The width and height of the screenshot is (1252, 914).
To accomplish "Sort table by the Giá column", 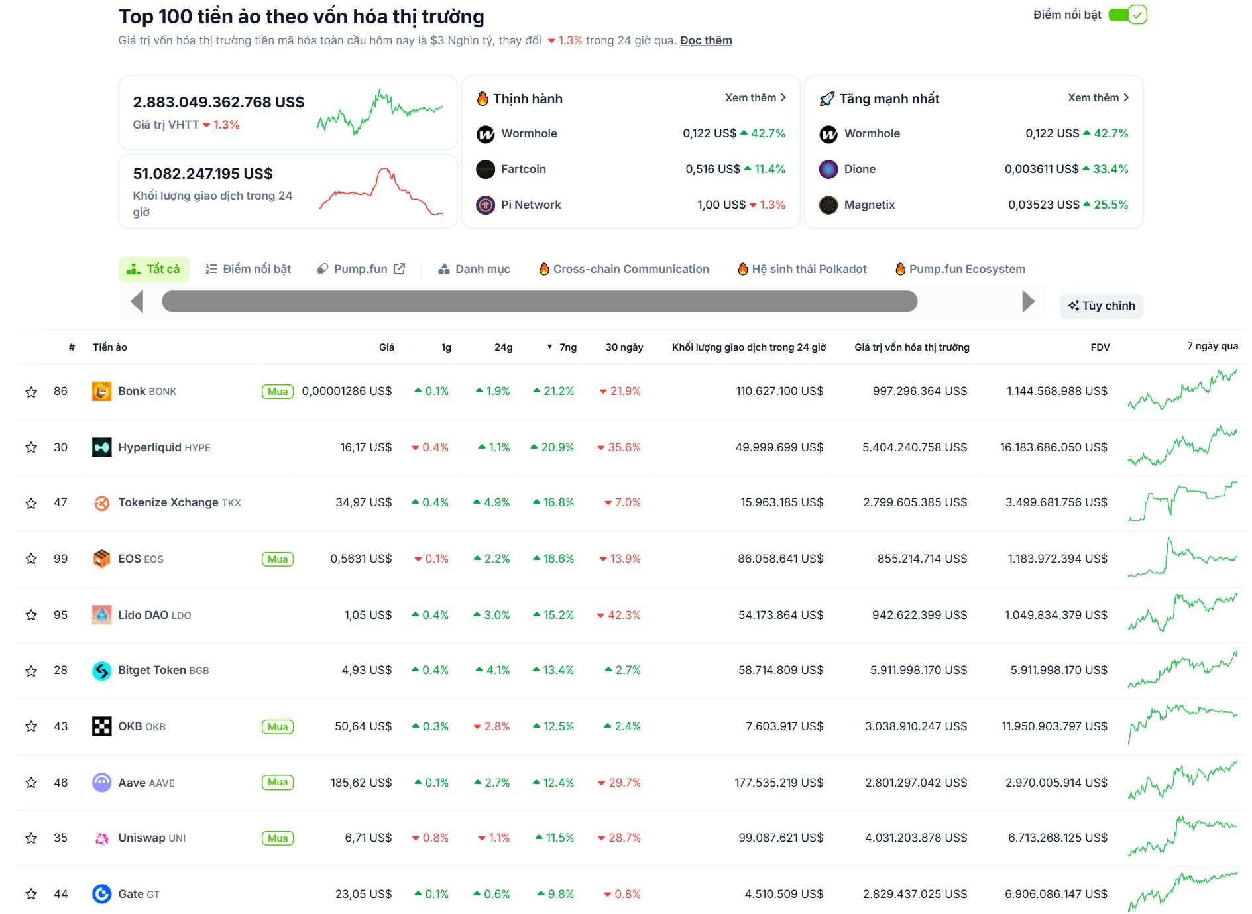I will click(386, 347).
